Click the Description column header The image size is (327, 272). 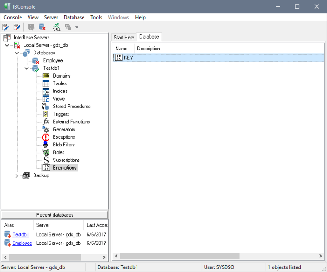(148, 49)
